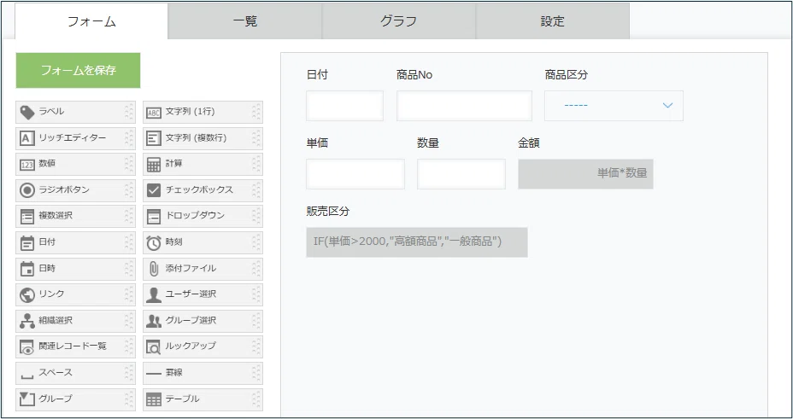Select the 販売区分 IF formula field
793x419 pixels.
[417, 242]
